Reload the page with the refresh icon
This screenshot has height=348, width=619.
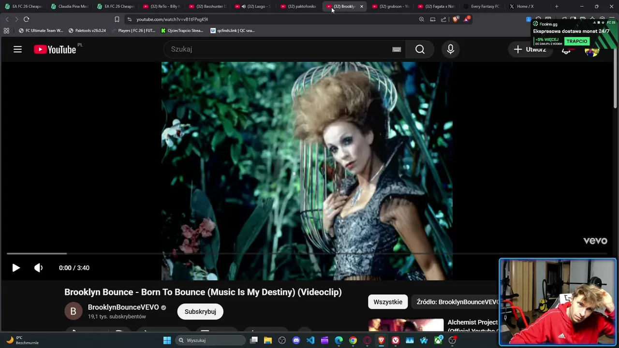[x=26, y=19]
